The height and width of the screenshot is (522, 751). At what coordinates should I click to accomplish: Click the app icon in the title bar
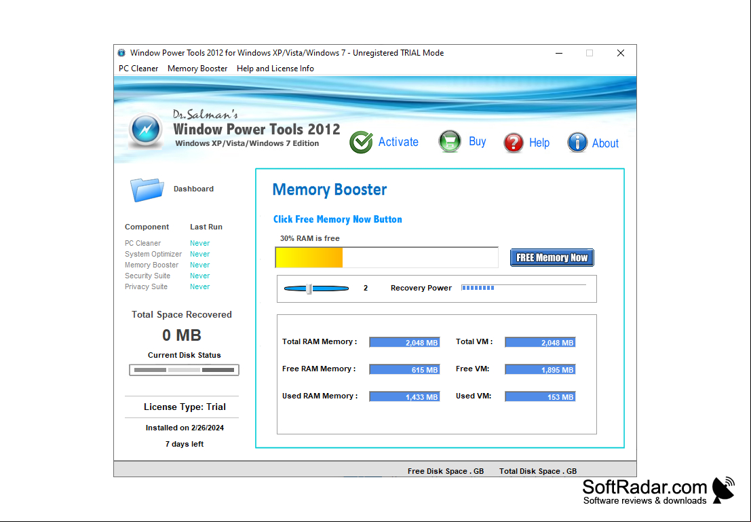coord(121,53)
